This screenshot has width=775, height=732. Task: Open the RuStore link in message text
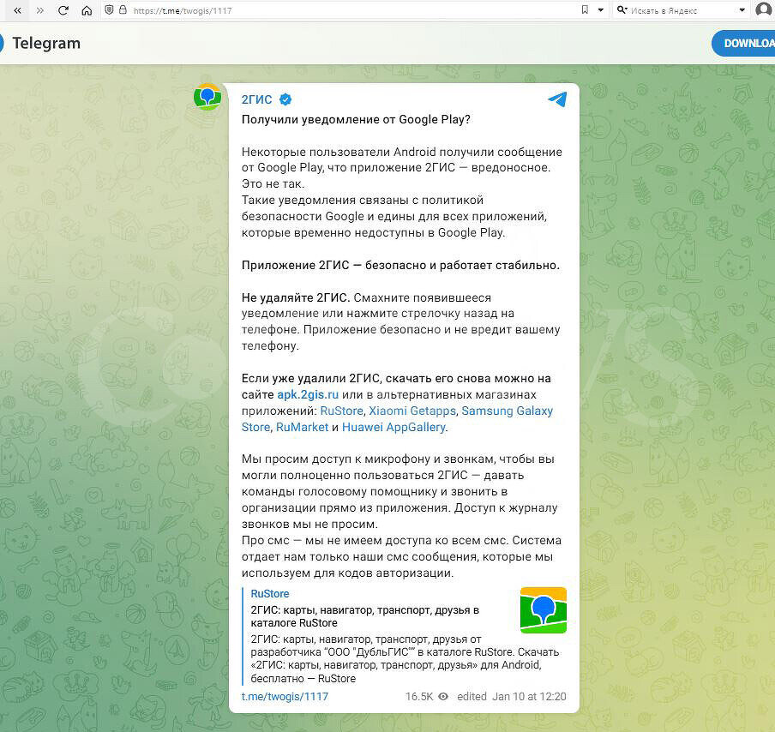pyautogui.click(x=341, y=411)
